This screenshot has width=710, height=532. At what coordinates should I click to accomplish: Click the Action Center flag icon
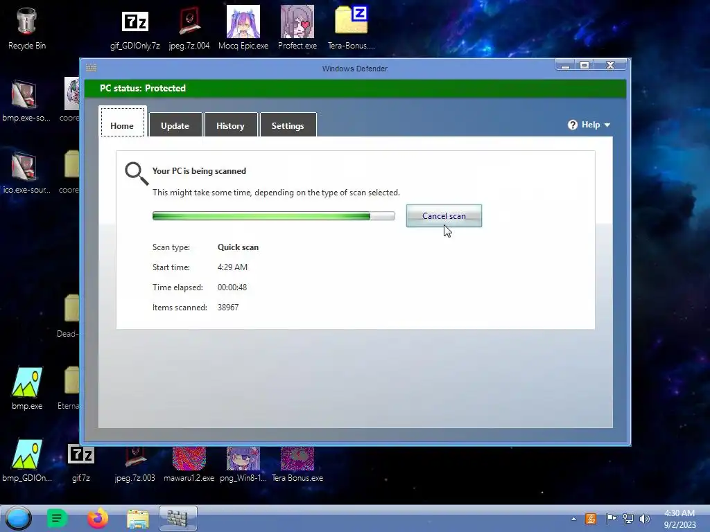coord(611,519)
